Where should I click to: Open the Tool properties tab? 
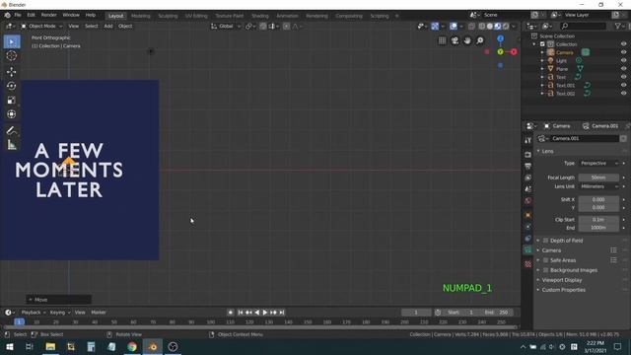pos(528,140)
